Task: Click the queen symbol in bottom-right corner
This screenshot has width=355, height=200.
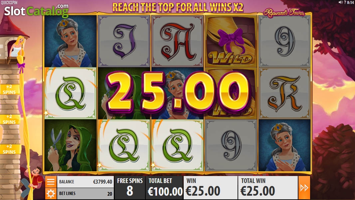Action: (x=284, y=145)
